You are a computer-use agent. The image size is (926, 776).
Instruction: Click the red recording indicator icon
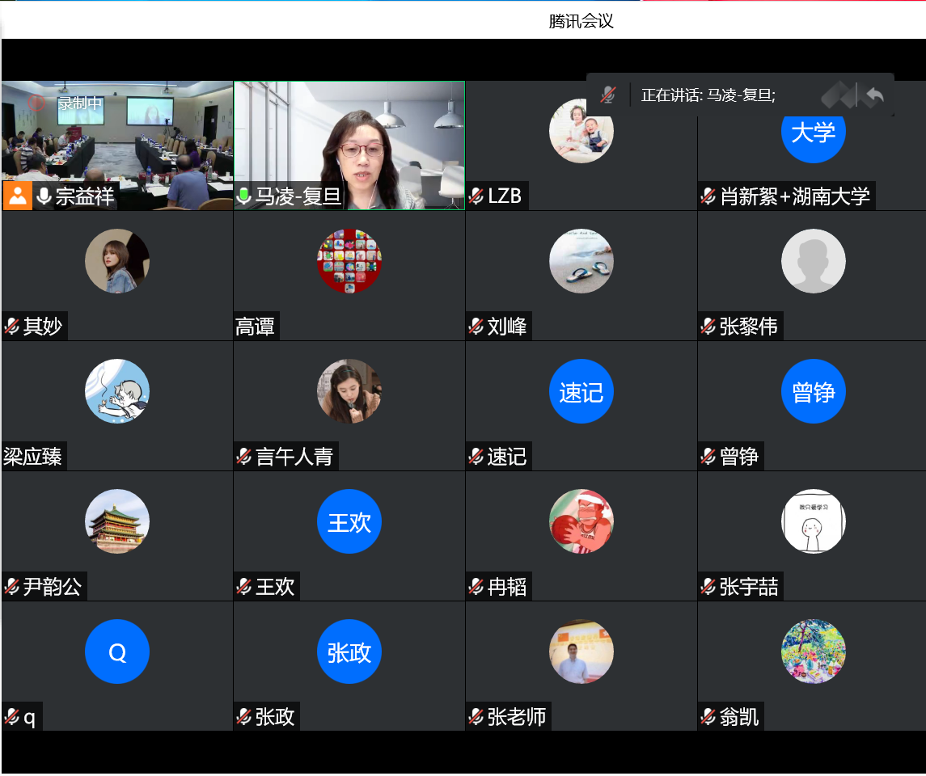(37, 103)
